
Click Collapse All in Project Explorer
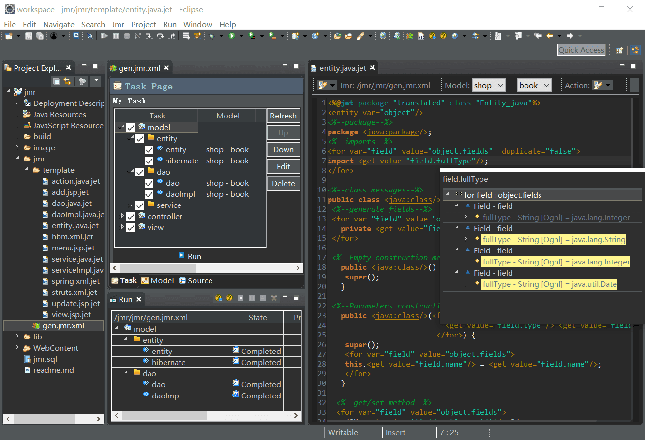tap(57, 81)
